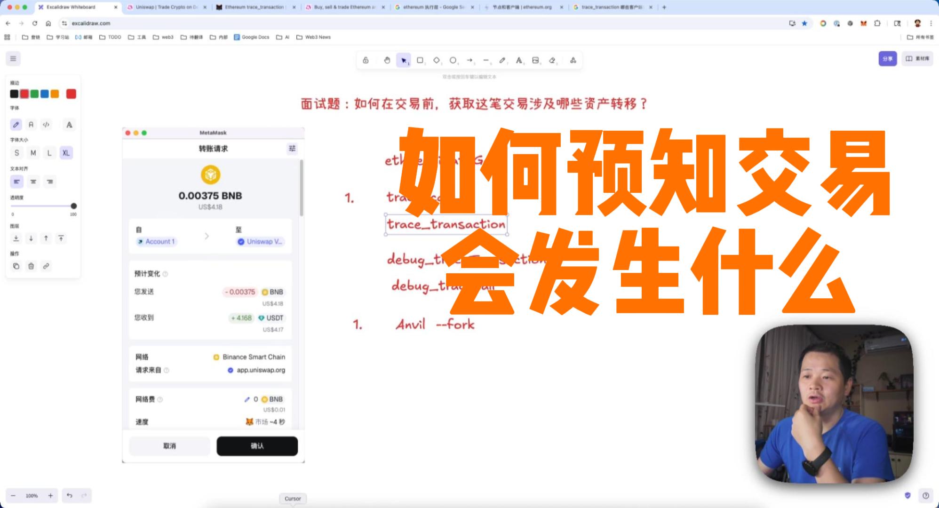Click the blue share button
The height and width of the screenshot is (508, 939).
click(x=887, y=59)
